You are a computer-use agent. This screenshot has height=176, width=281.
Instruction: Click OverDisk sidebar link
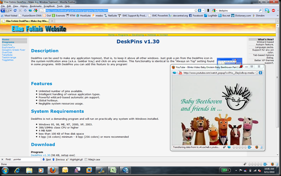point(7,52)
